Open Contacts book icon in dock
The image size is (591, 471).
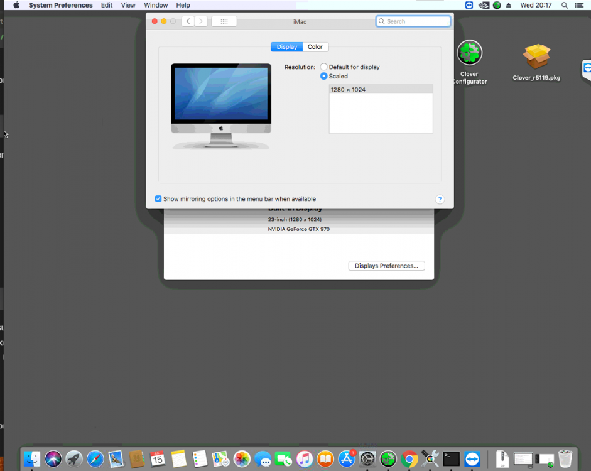coord(137,459)
